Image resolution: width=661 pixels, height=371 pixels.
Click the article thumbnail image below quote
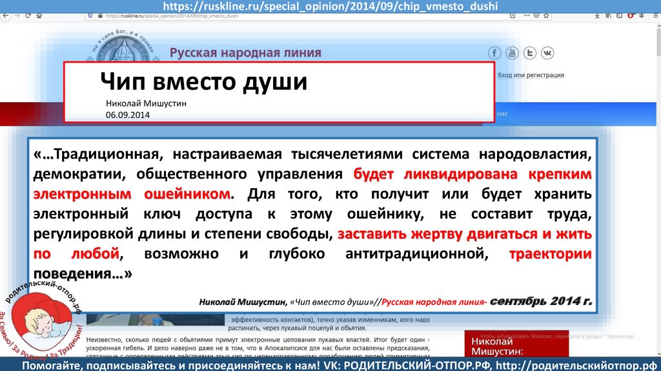tap(156, 319)
